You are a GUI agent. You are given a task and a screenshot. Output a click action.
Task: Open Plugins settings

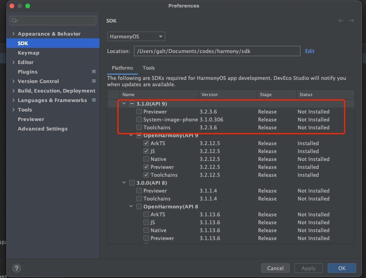point(28,72)
